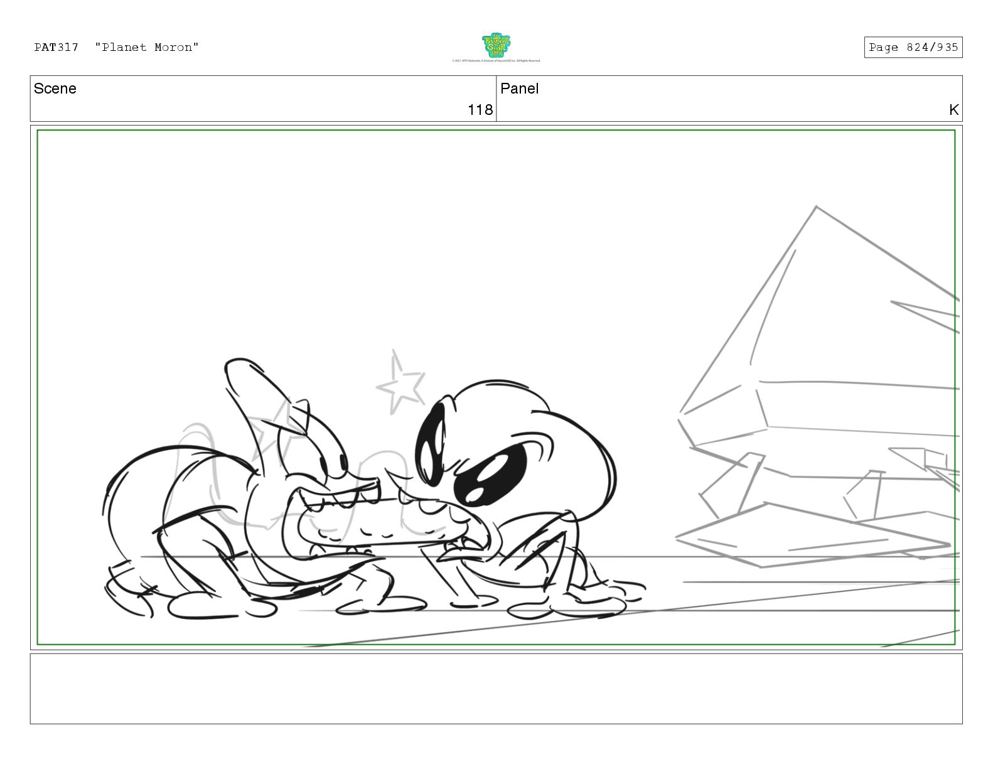Click the Patrick Star Show logo
Screen dimensions: 993x769
coord(496,45)
